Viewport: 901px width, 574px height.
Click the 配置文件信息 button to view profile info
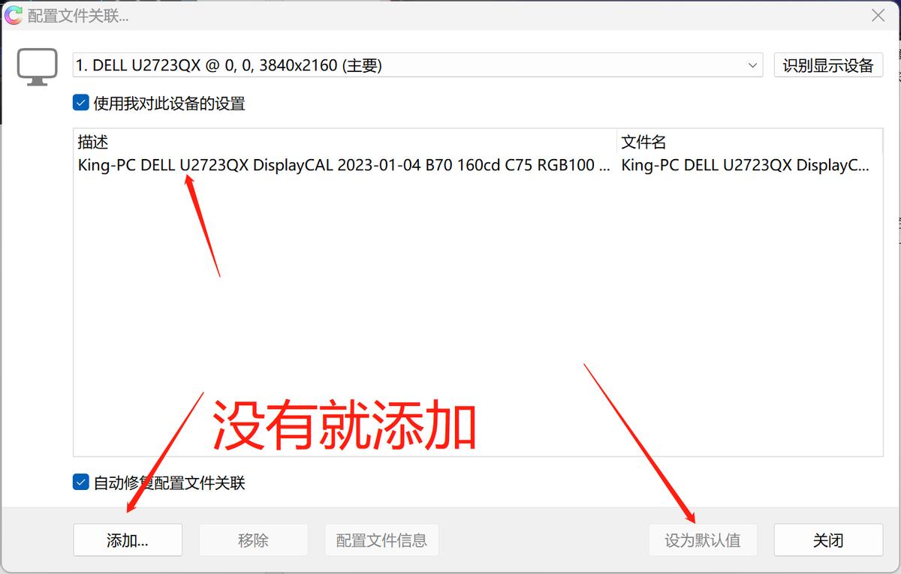381,539
